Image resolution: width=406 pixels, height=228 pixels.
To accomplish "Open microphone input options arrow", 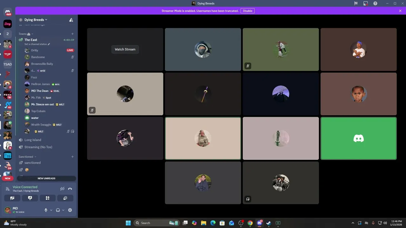I will (x=51, y=210).
